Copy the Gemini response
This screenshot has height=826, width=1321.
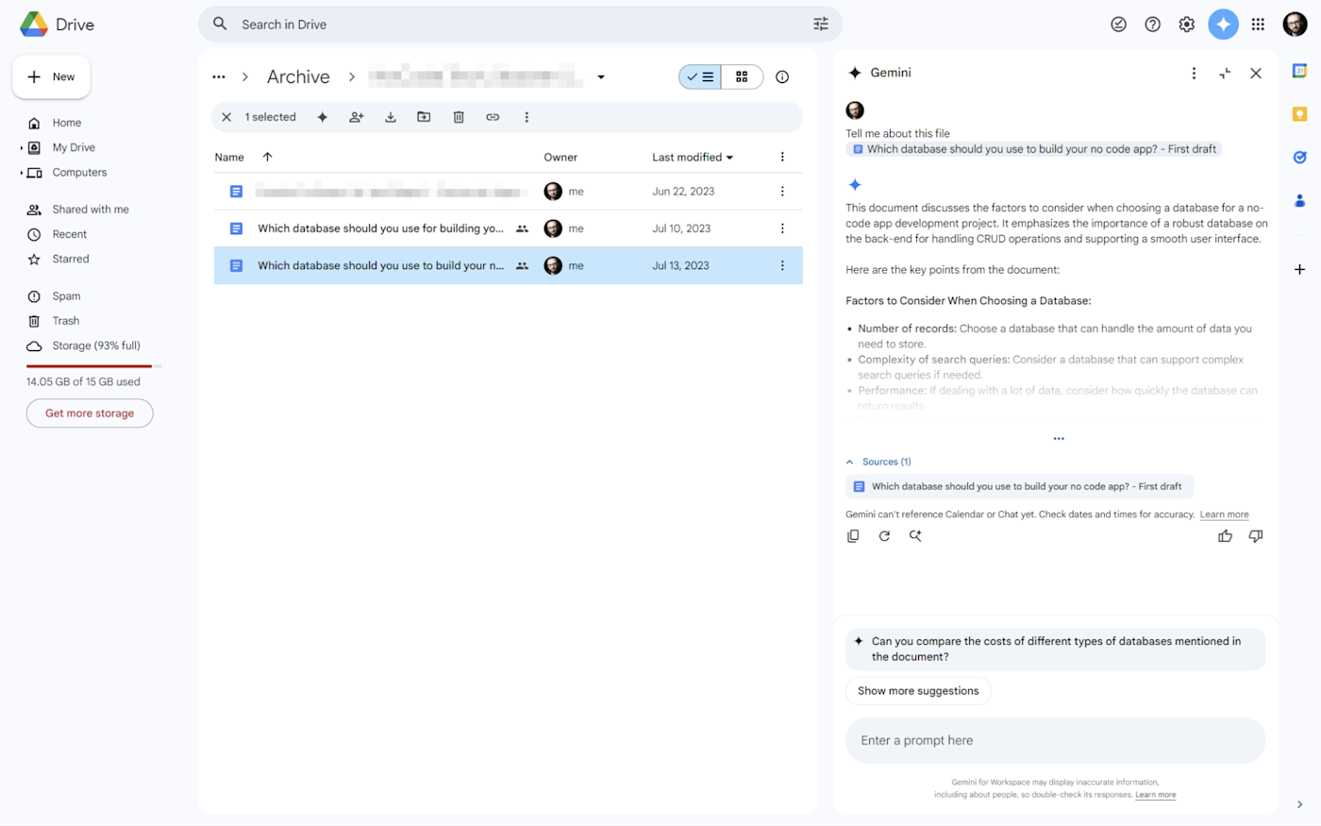tap(853, 536)
